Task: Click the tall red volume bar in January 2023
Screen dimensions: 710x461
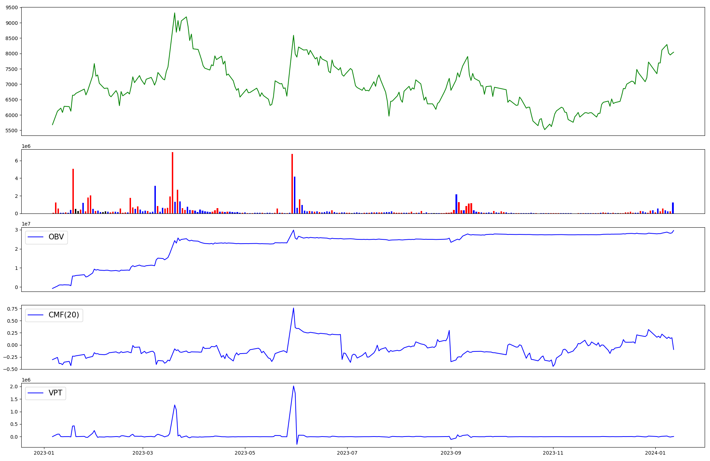Action: pos(73,191)
